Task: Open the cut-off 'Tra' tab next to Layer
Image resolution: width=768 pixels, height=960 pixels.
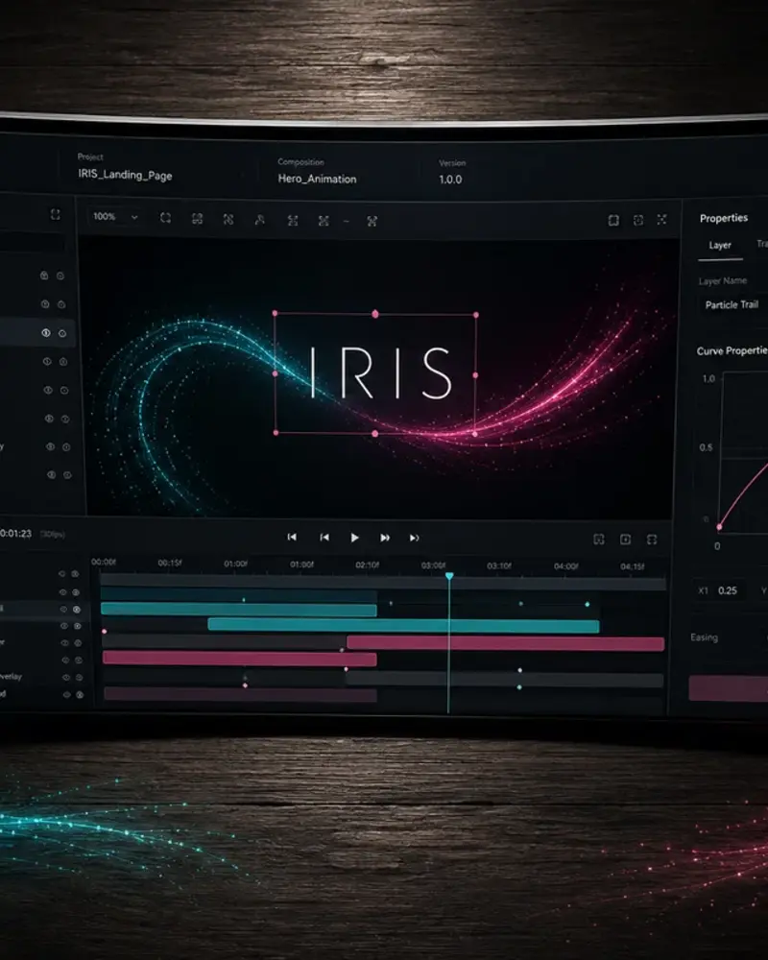Action: point(762,244)
